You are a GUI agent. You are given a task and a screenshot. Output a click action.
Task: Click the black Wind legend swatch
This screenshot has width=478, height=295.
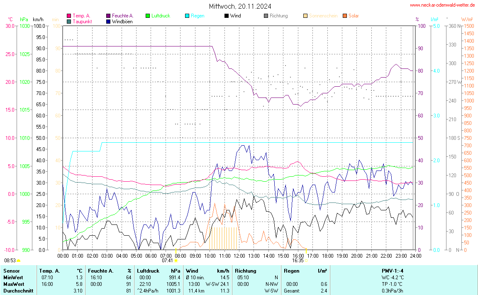(227, 16)
